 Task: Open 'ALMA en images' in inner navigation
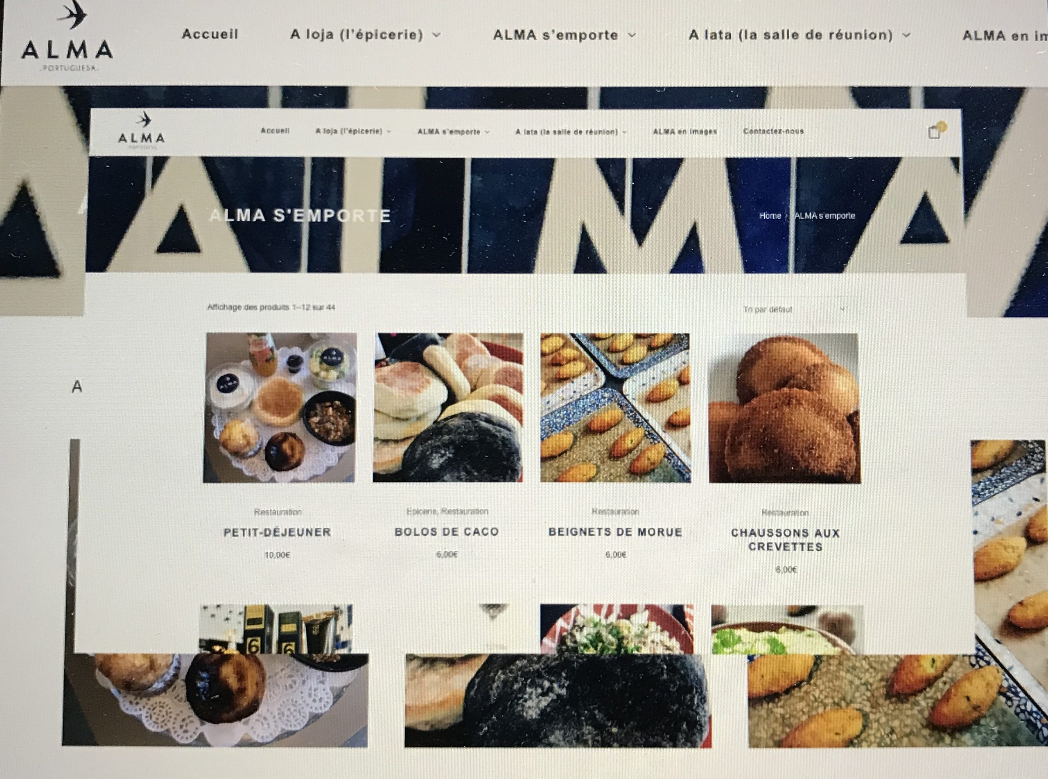[x=684, y=132]
